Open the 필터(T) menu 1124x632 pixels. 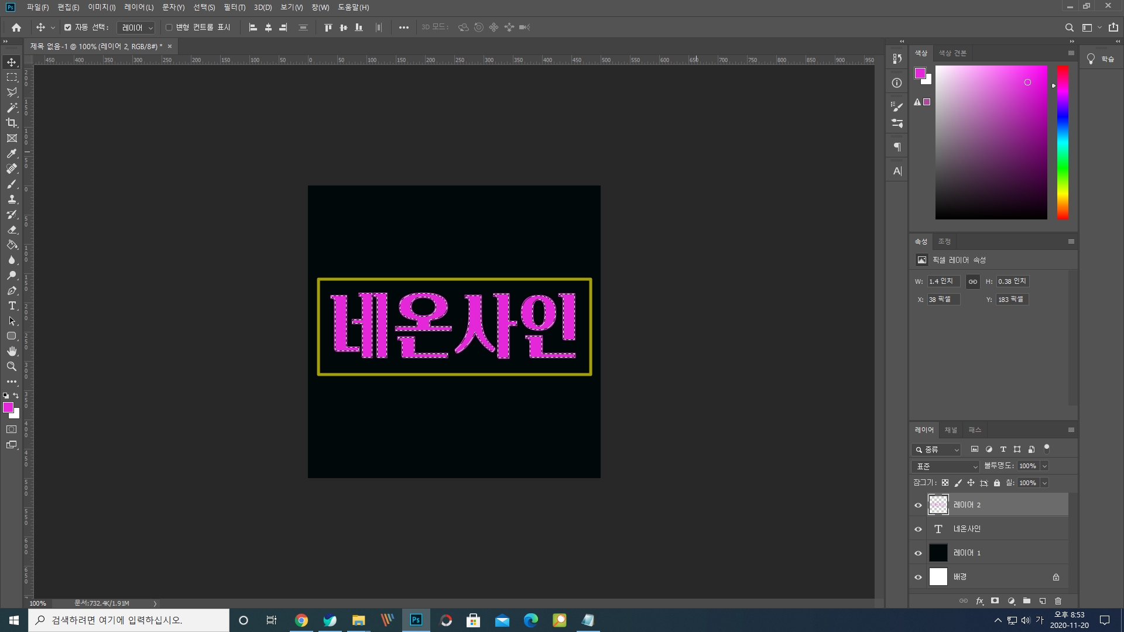[234, 7]
